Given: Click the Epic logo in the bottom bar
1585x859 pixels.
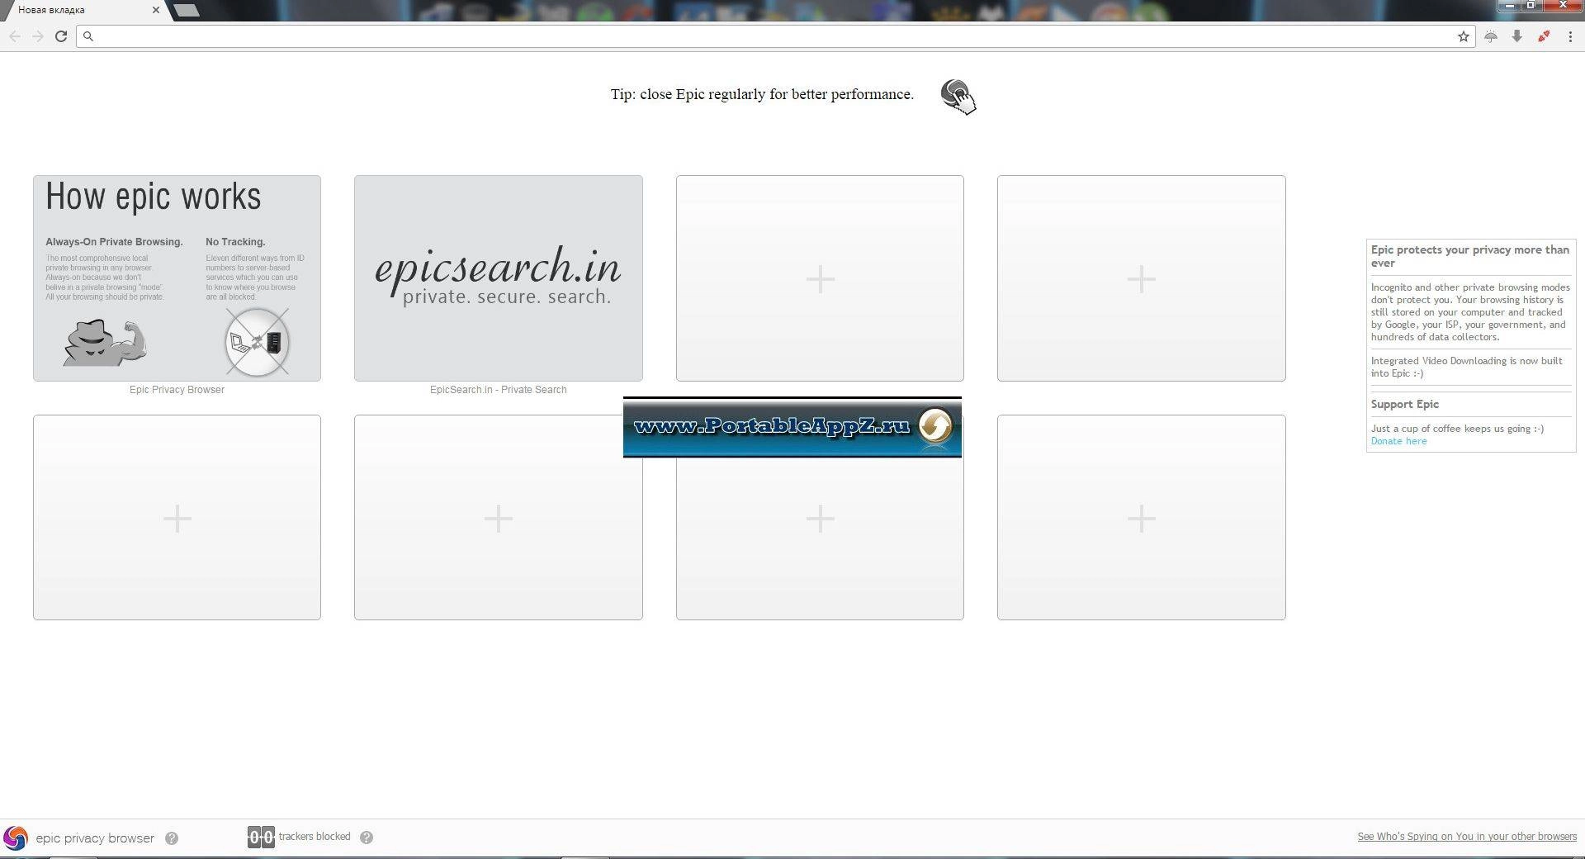Looking at the screenshot, I should (15, 838).
